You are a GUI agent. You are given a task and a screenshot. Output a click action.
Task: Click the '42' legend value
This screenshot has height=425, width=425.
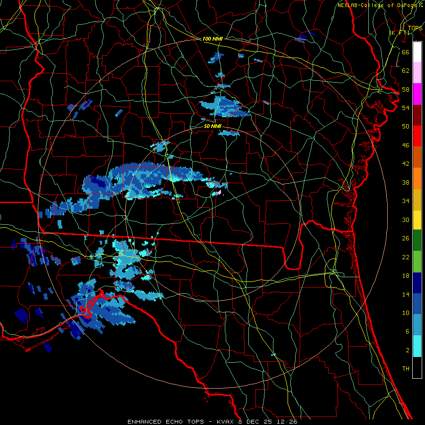click(x=406, y=164)
